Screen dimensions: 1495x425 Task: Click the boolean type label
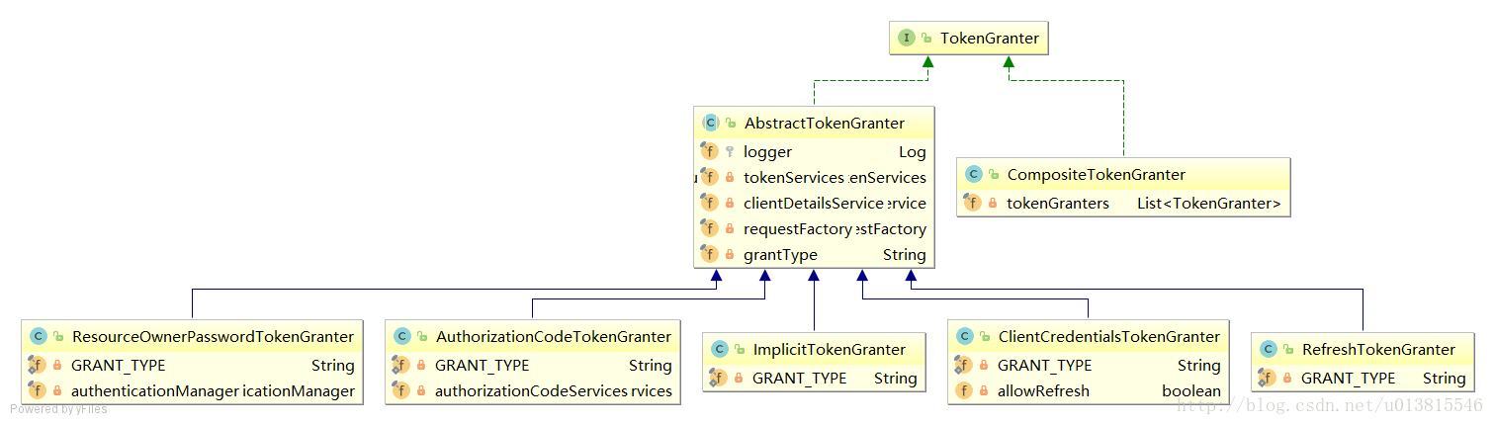[1191, 391]
